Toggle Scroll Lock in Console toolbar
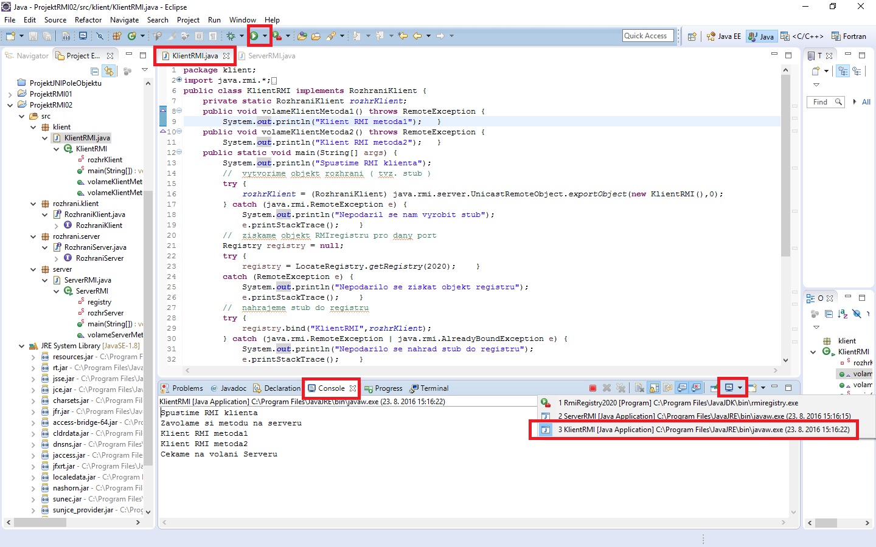The width and height of the screenshot is (876, 547). 654,388
